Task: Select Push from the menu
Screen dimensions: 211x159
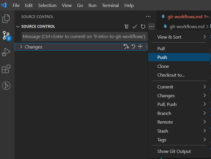Action: (x=179, y=57)
